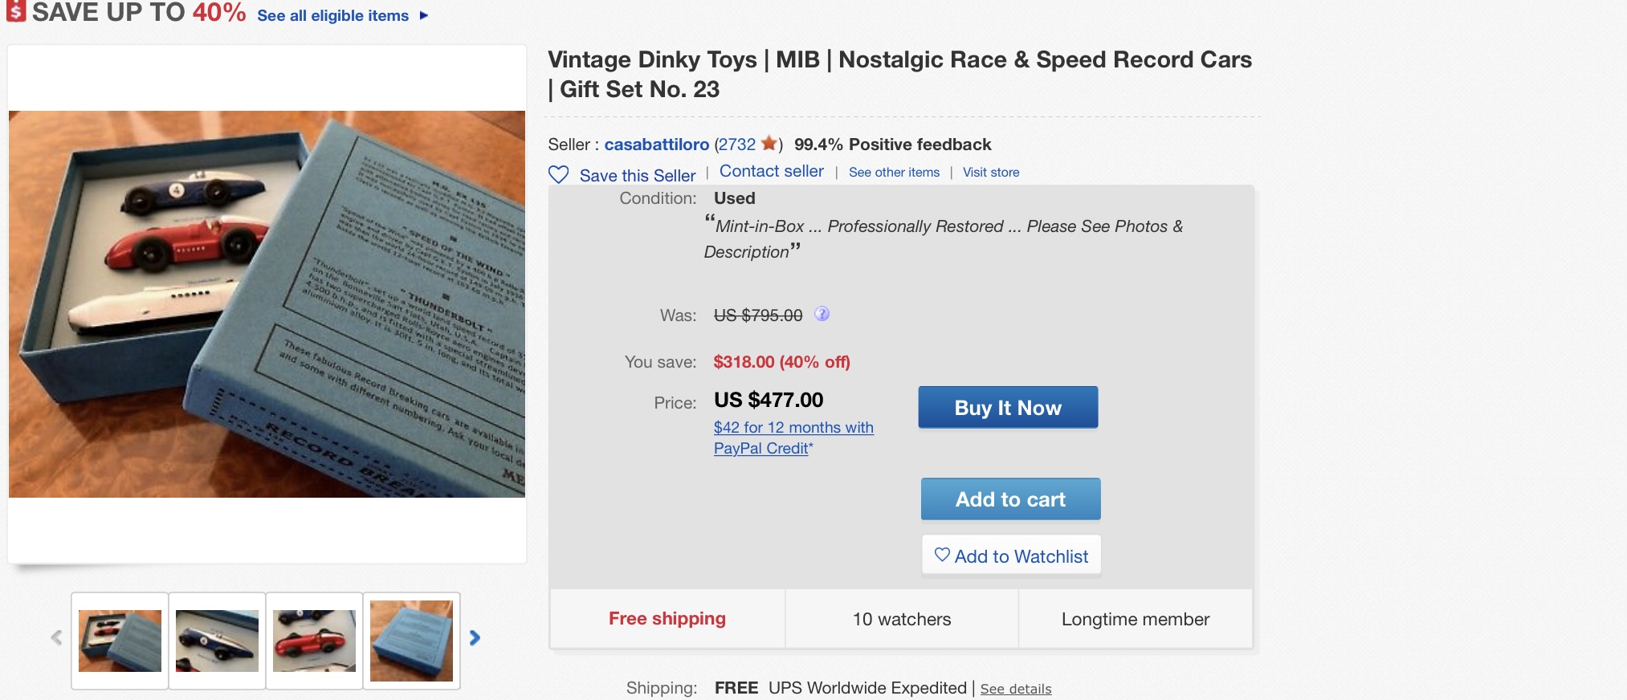Open See other items from this seller
The image size is (1627, 700).
coord(894,172)
